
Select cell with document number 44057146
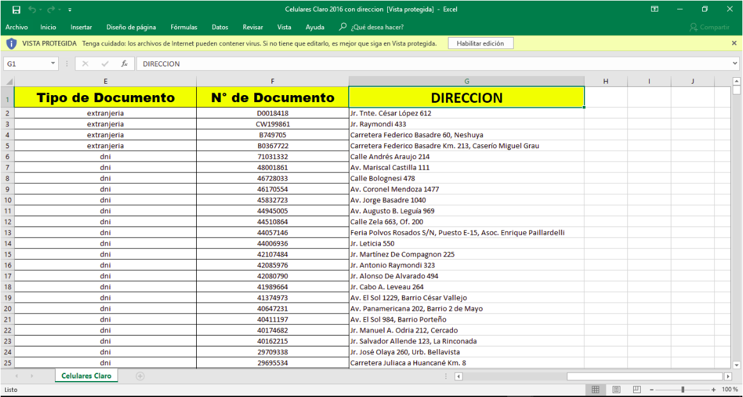pyautogui.click(x=272, y=233)
